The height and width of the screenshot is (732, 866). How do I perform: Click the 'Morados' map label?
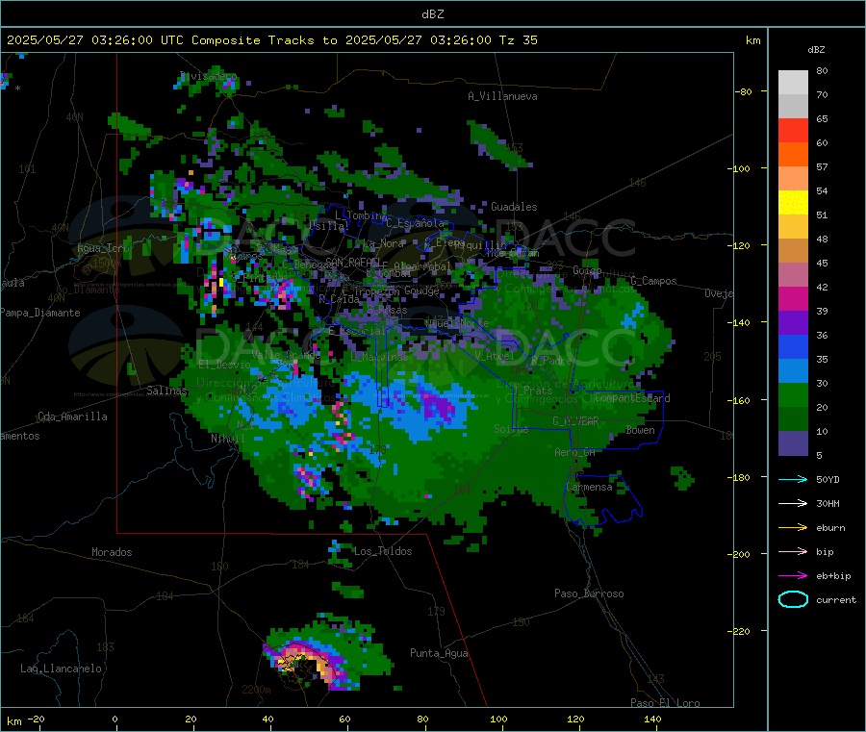[112, 552]
